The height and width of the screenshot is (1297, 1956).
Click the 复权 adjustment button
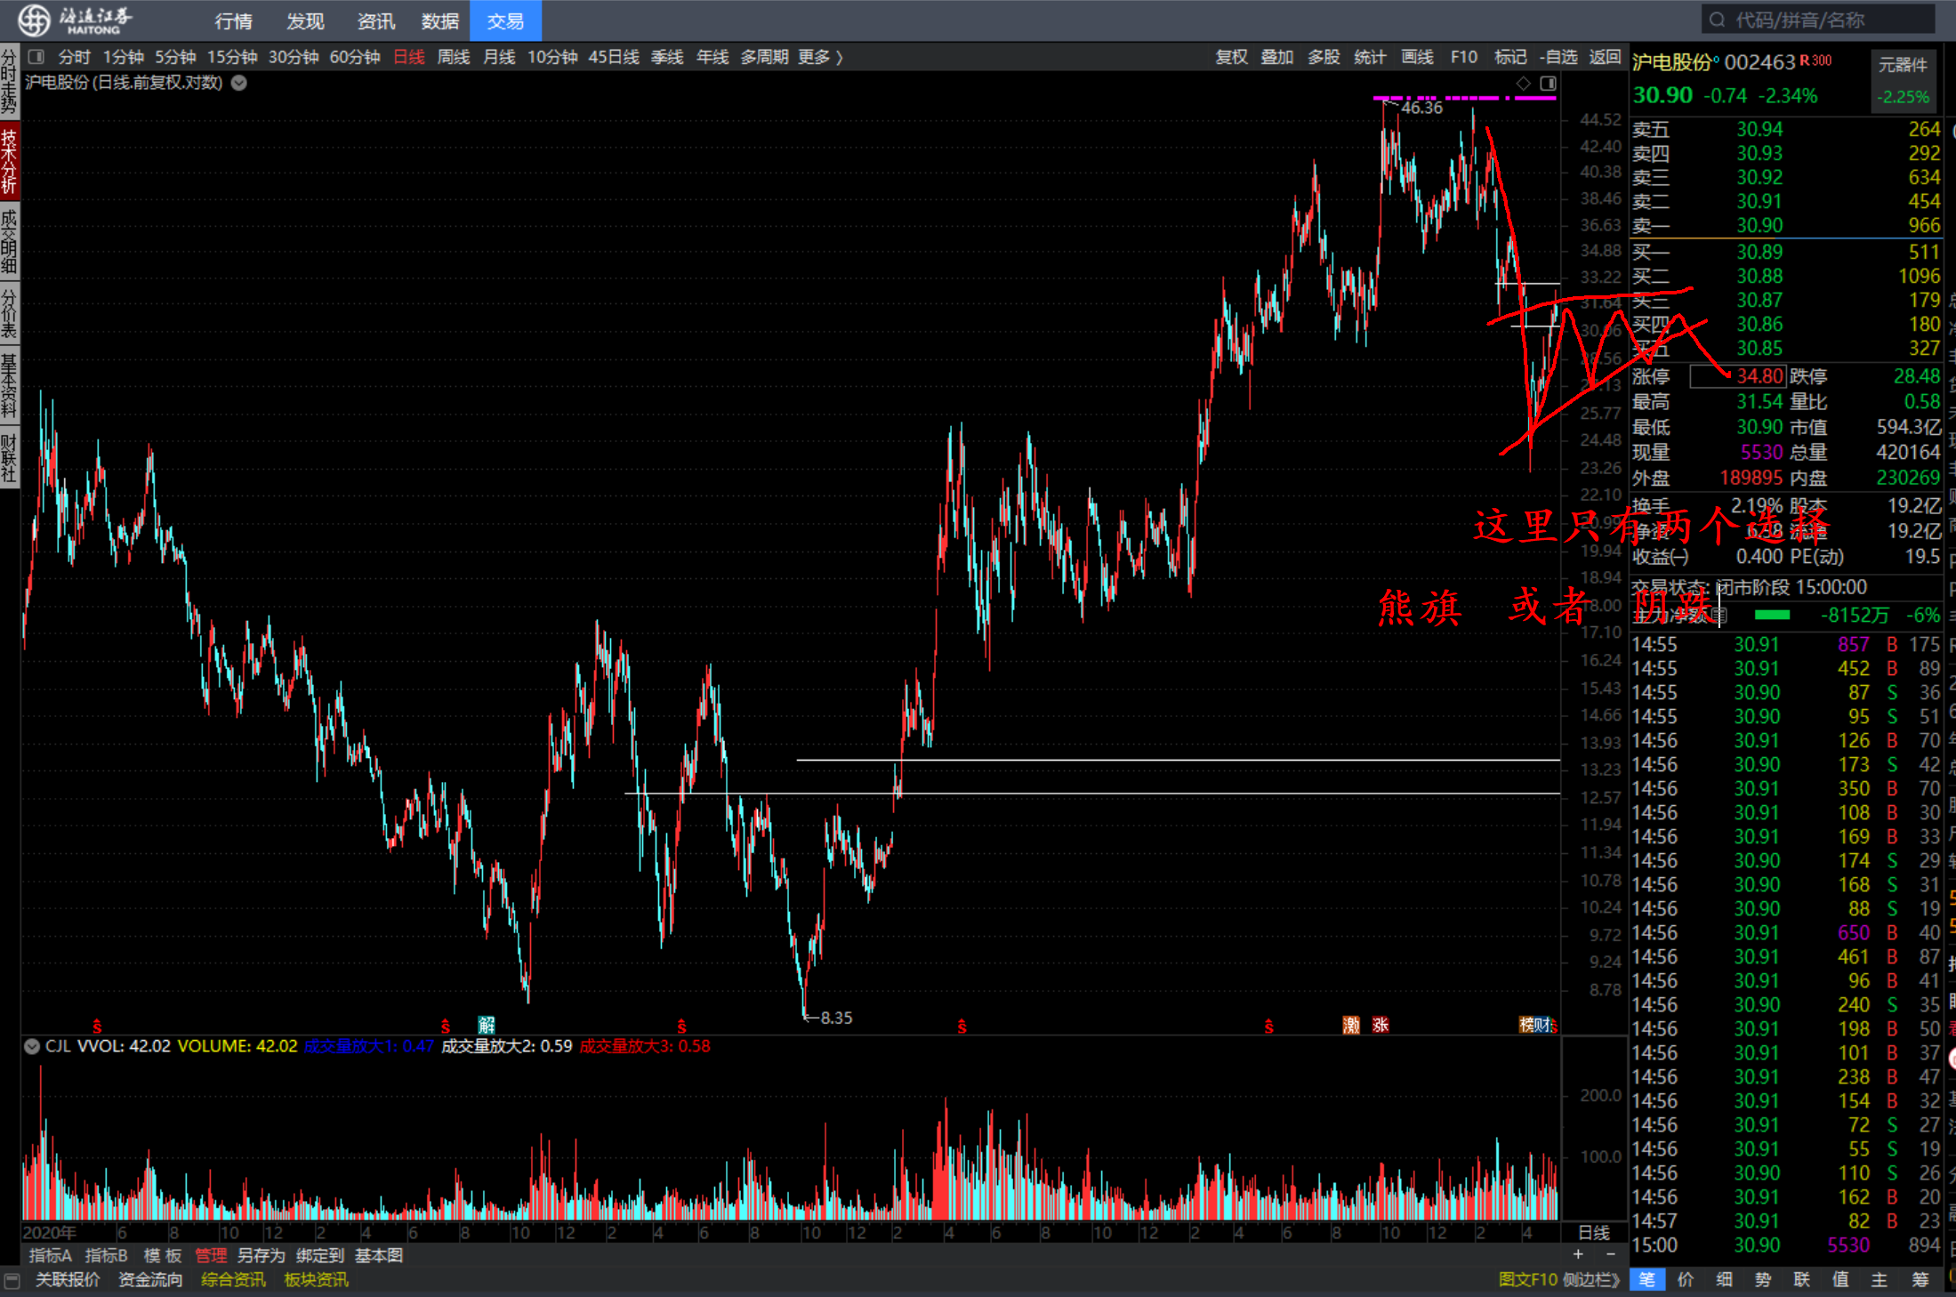point(1231,57)
